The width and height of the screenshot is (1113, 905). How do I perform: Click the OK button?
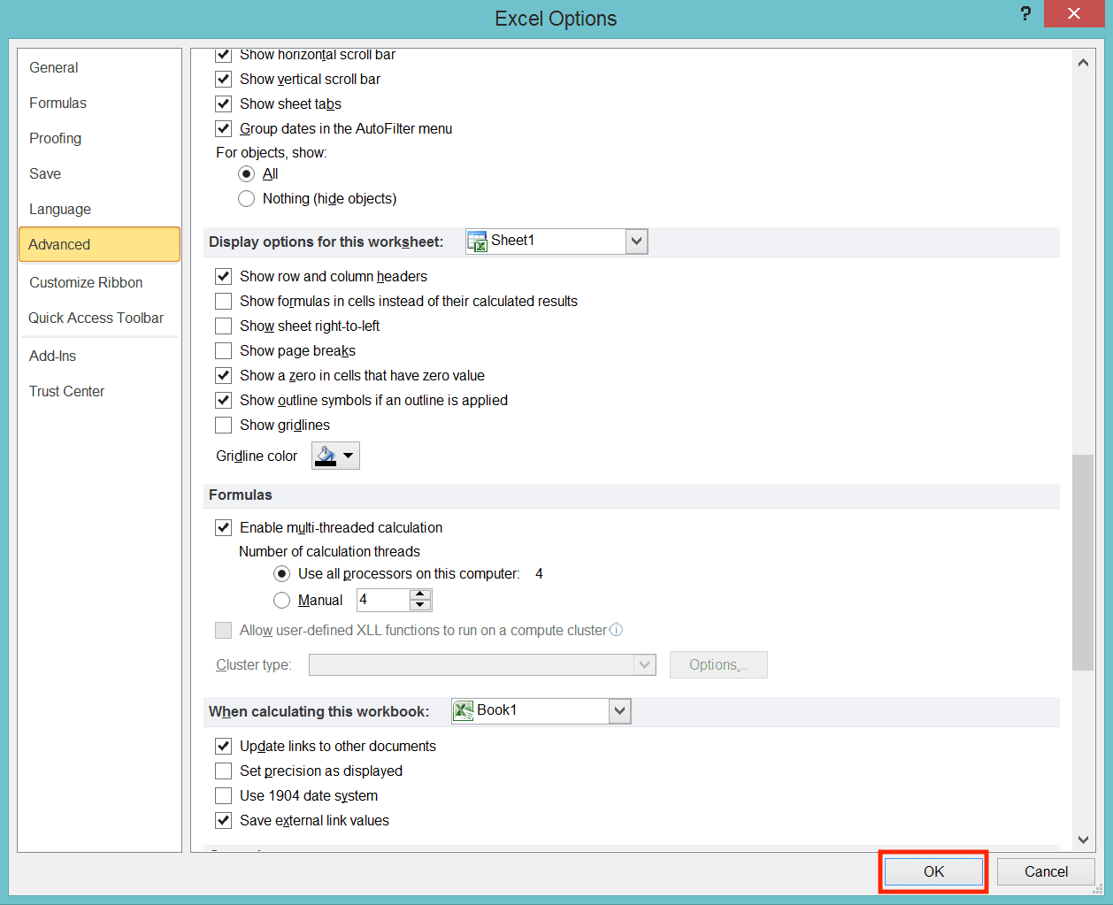click(933, 871)
